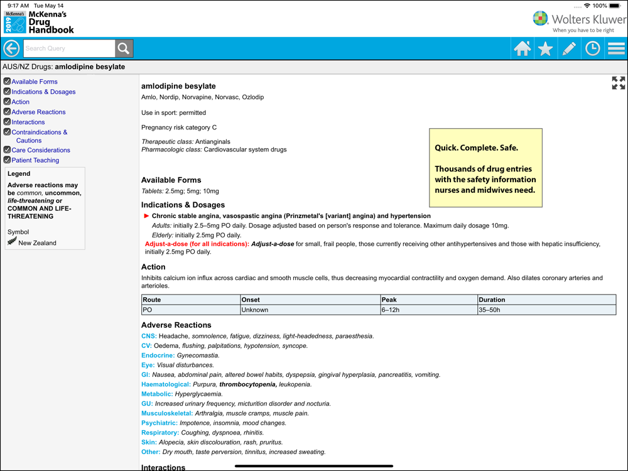Viewport: 628px width, 471px height.
Task: Open Favorites via the star icon
Action: click(x=546, y=48)
